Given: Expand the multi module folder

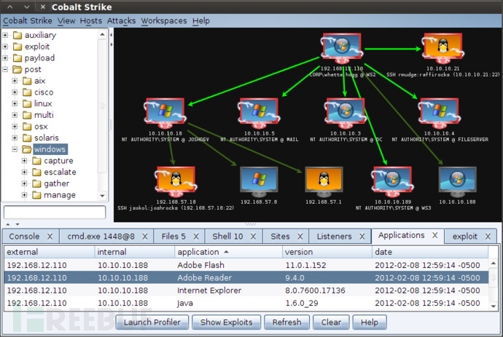Looking at the screenshot, I should click(x=15, y=115).
